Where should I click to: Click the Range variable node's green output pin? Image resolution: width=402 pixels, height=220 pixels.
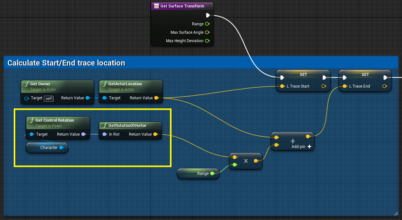(212, 174)
